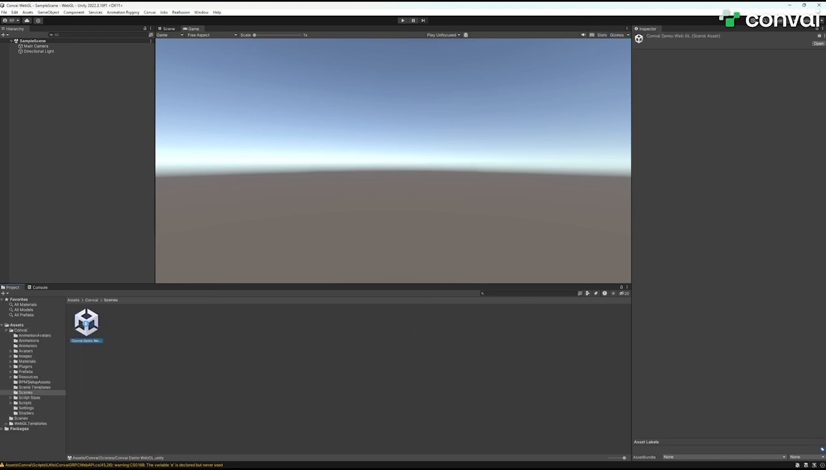Click the bug icon beside Play Unfocused
This screenshot has width=826, height=470.
pos(465,35)
